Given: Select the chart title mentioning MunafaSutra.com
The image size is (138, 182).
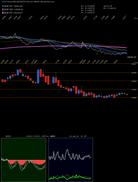Looking at the screenshot, I should click(x=28, y=2).
